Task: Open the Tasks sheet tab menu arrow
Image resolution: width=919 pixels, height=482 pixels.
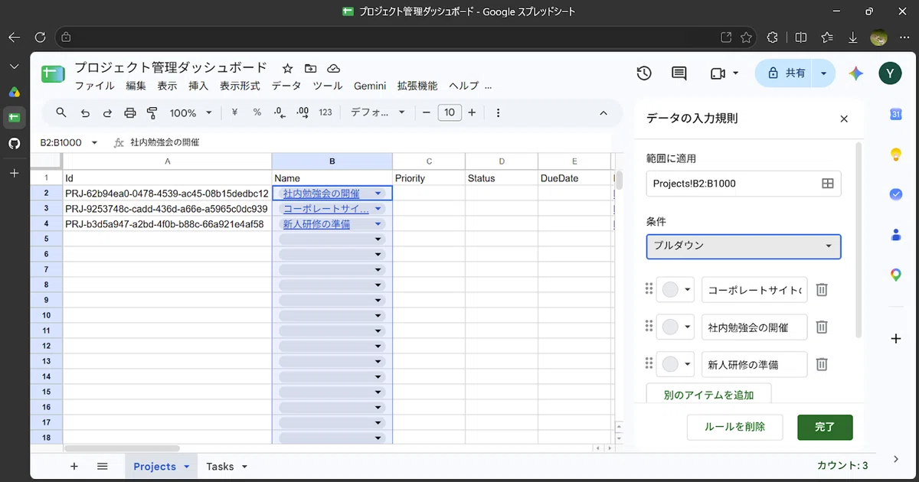Action: (244, 467)
